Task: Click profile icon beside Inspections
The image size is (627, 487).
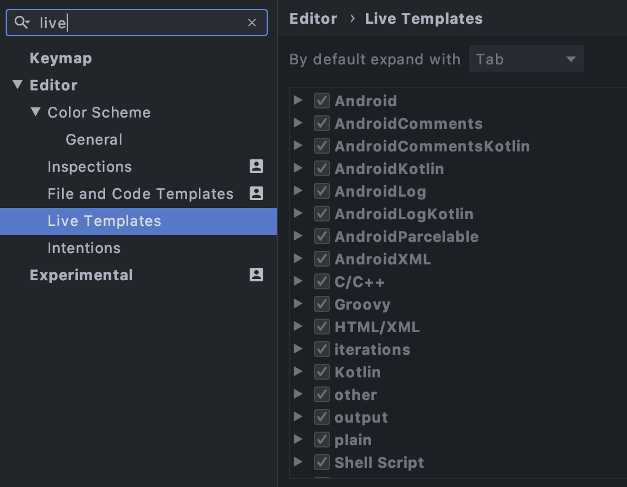Action: pos(256,166)
